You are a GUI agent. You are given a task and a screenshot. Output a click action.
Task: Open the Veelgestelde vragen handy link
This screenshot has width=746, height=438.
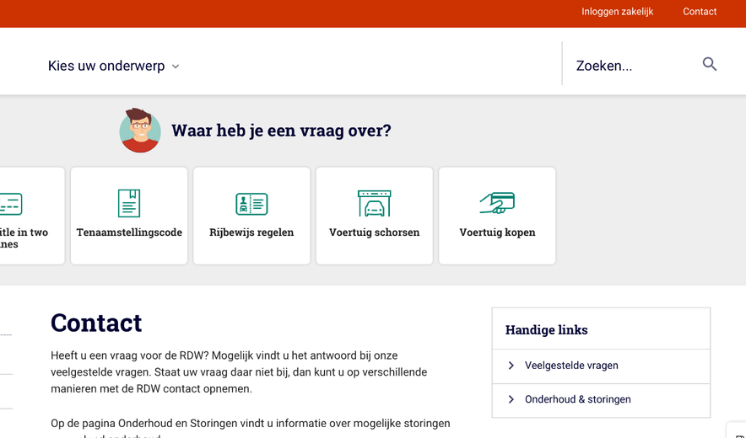pos(571,366)
